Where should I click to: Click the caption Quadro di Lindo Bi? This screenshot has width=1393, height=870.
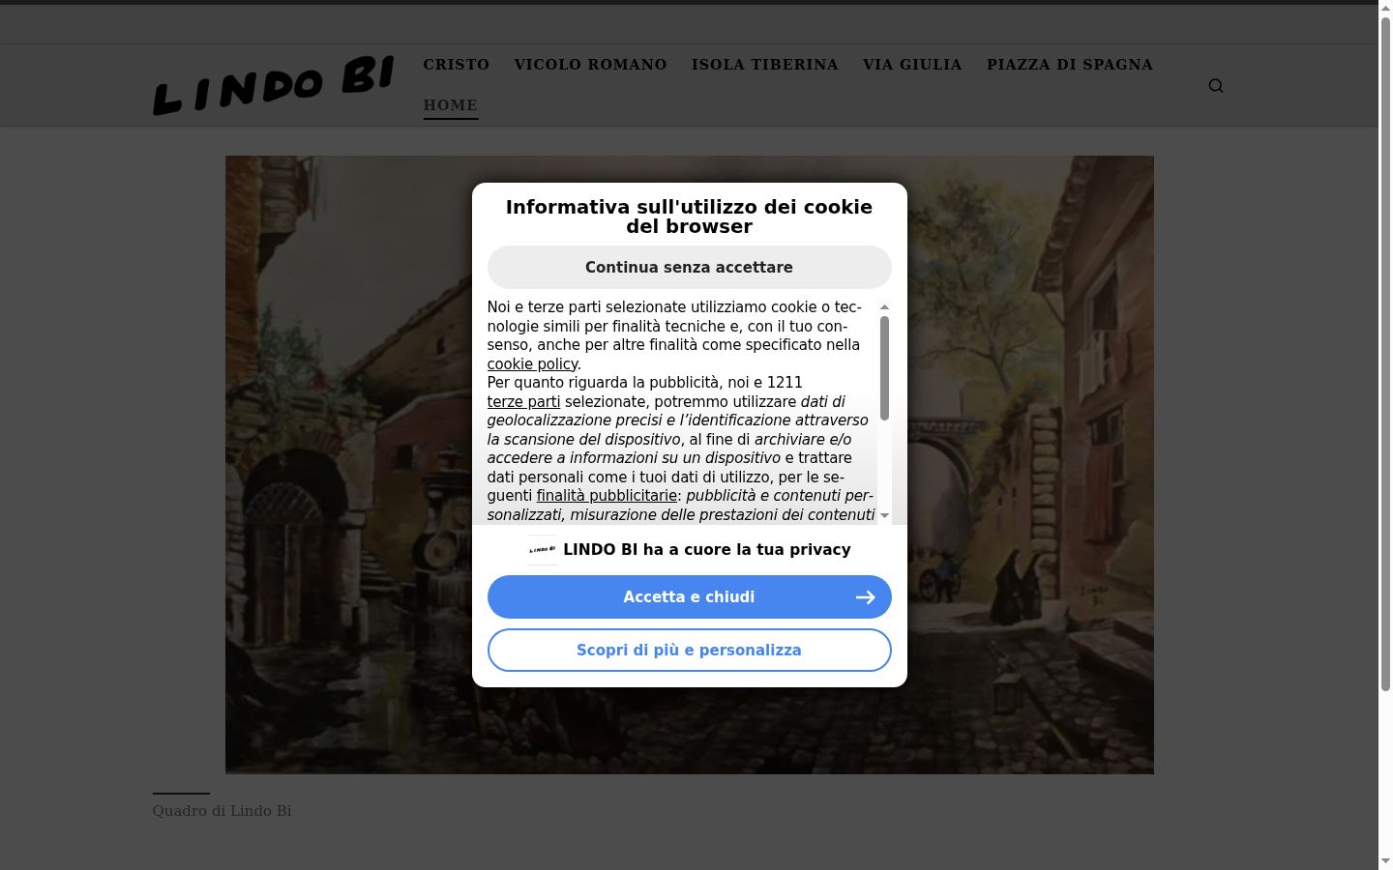click(222, 811)
